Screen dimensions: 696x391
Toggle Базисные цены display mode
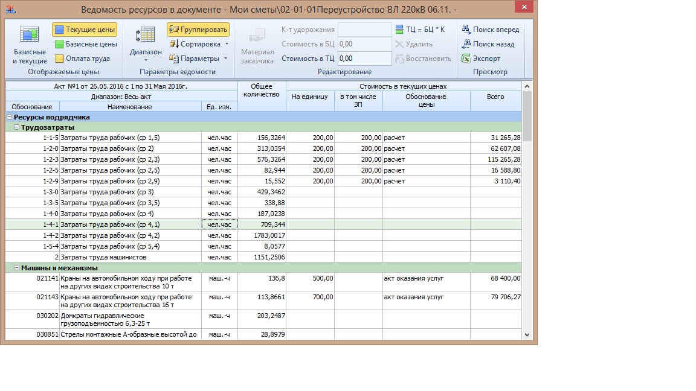point(85,44)
